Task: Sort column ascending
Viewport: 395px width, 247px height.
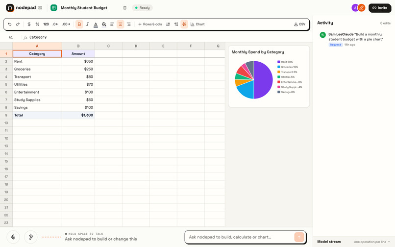Action: click(x=168, y=24)
